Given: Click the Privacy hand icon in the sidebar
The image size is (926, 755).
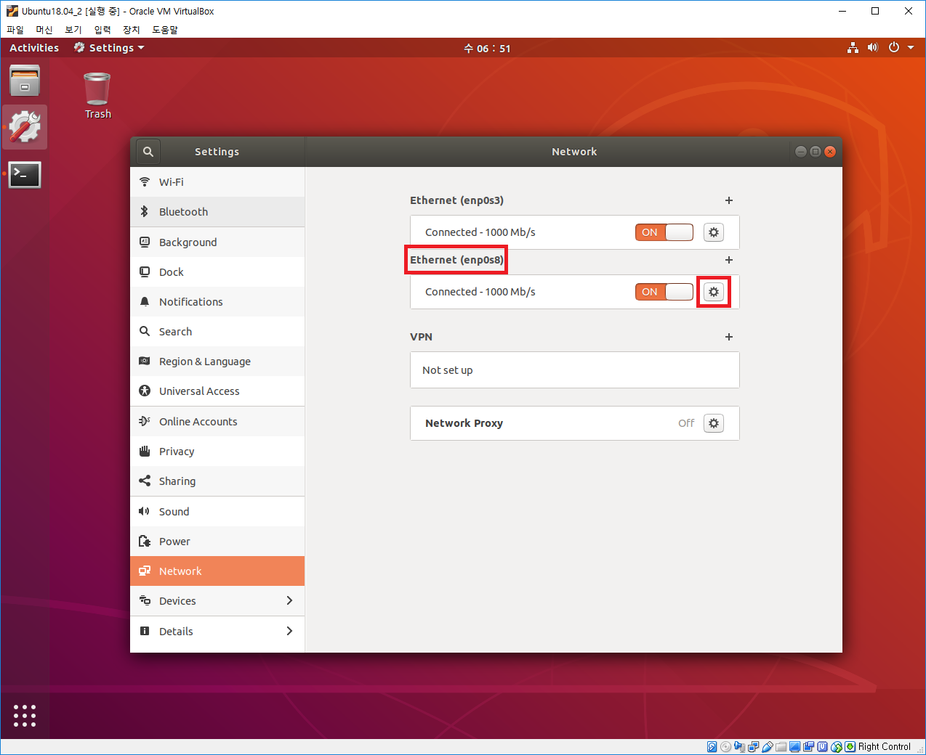Looking at the screenshot, I should pyautogui.click(x=145, y=451).
